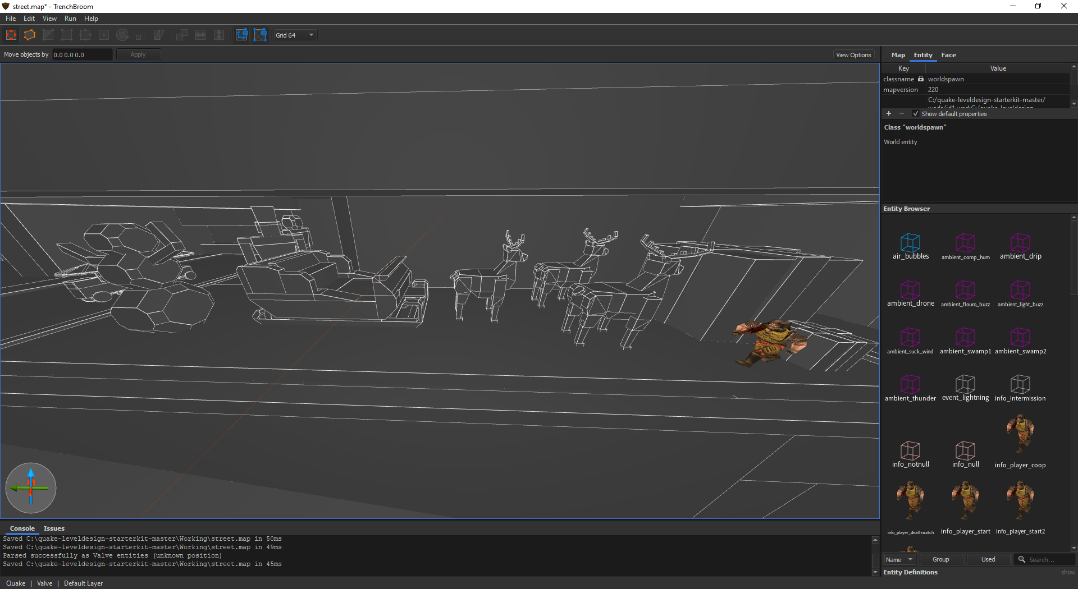Select the scale tool icon
The image size is (1078, 589).
click(x=139, y=36)
